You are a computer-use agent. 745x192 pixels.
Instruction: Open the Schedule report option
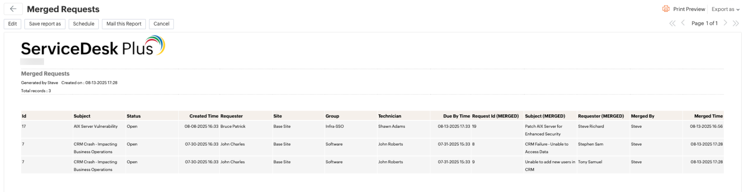click(84, 24)
